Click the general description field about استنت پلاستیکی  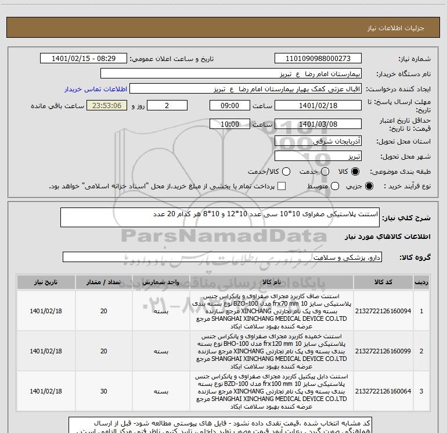point(220,217)
